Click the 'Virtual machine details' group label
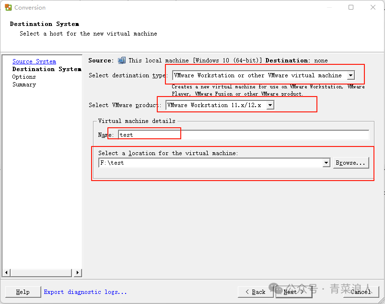 point(137,121)
